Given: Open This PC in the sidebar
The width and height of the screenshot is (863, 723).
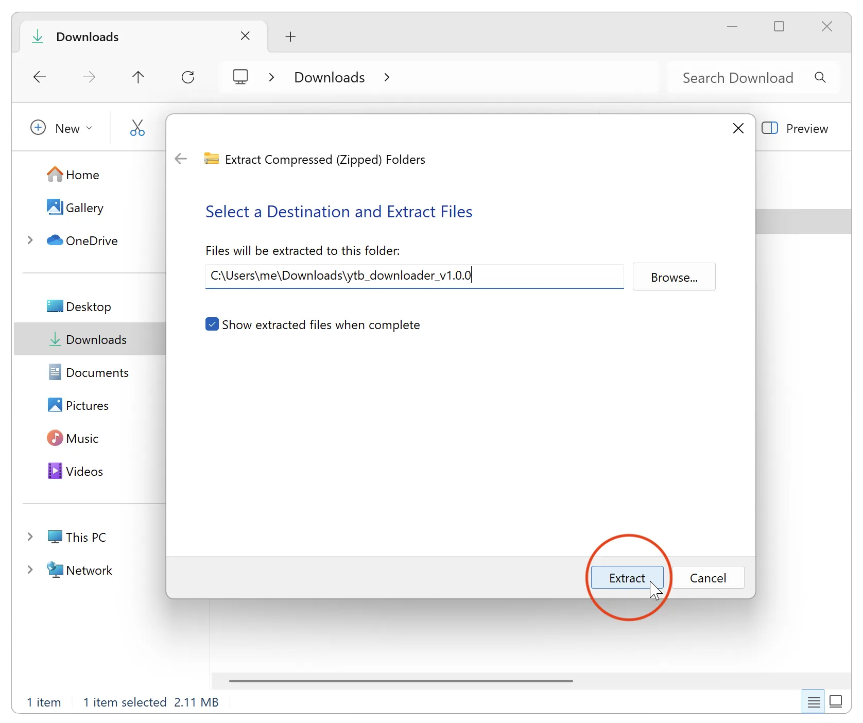Looking at the screenshot, I should click(x=76, y=538).
